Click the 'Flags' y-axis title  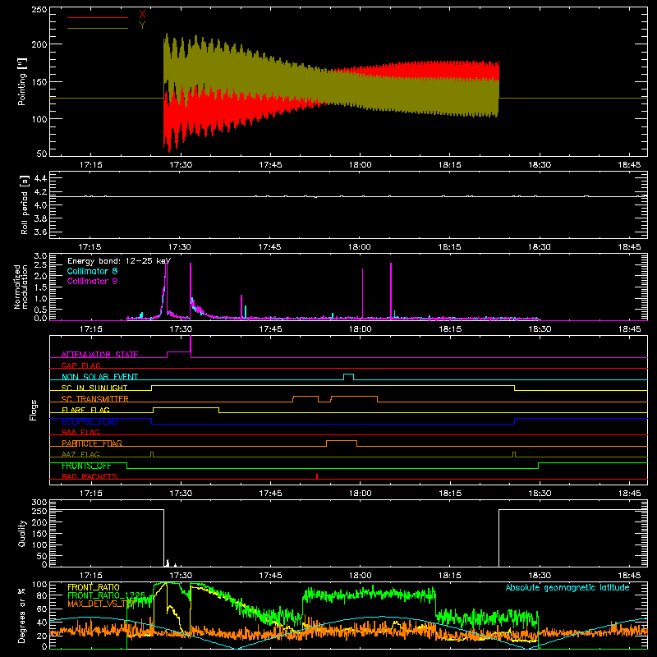[33, 410]
